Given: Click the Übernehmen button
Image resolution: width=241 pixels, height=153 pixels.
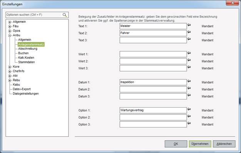Looking at the screenshot, I should (x=200, y=144).
